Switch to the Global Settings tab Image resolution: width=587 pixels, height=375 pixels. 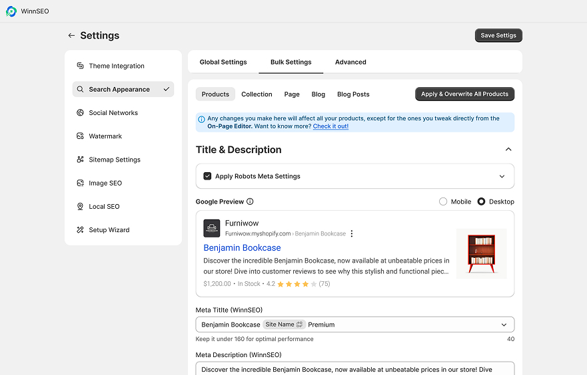223,62
